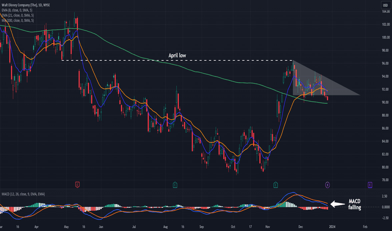Click the May date axis label
392x231 pixels.
click(66, 227)
